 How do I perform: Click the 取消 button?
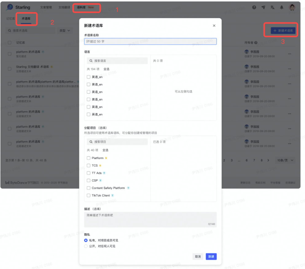[198, 257]
